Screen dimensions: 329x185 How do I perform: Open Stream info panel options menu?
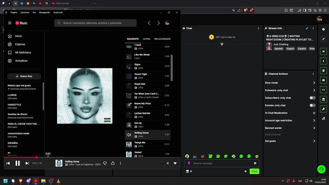pyautogui.click(x=313, y=28)
